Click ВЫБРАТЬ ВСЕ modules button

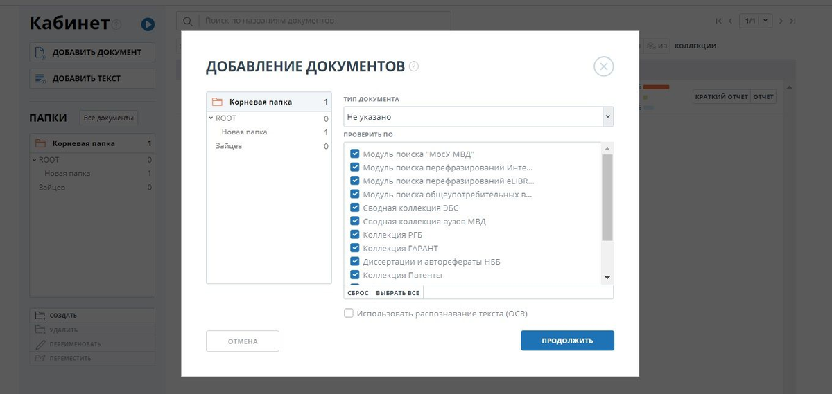coord(397,293)
